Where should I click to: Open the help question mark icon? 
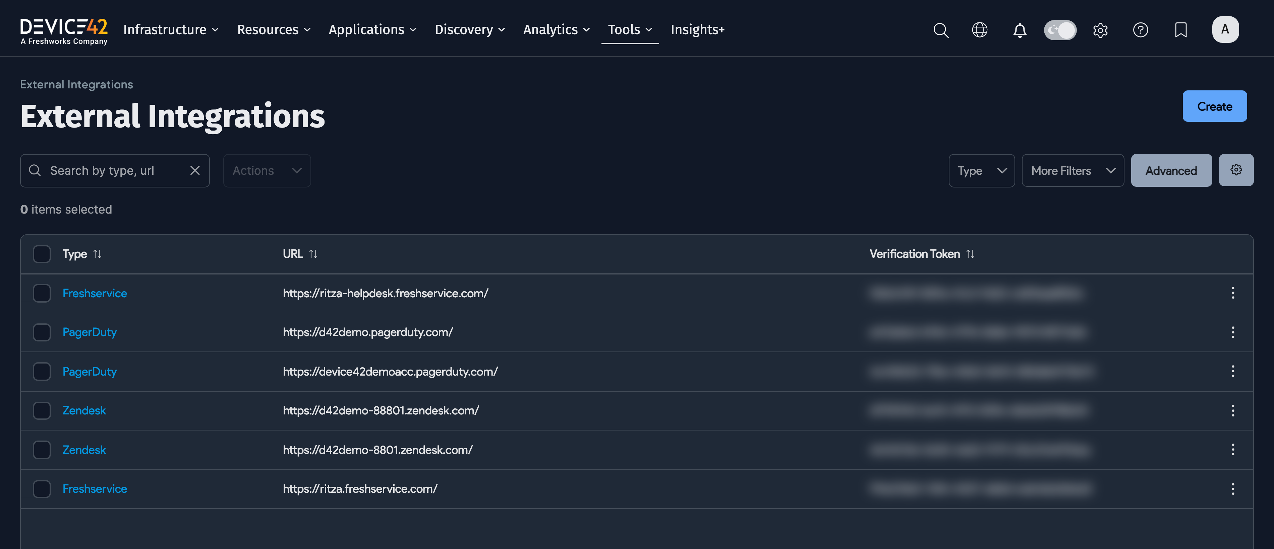(x=1141, y=30)
